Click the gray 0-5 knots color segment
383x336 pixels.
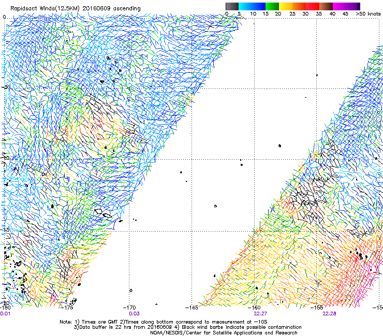232,6
